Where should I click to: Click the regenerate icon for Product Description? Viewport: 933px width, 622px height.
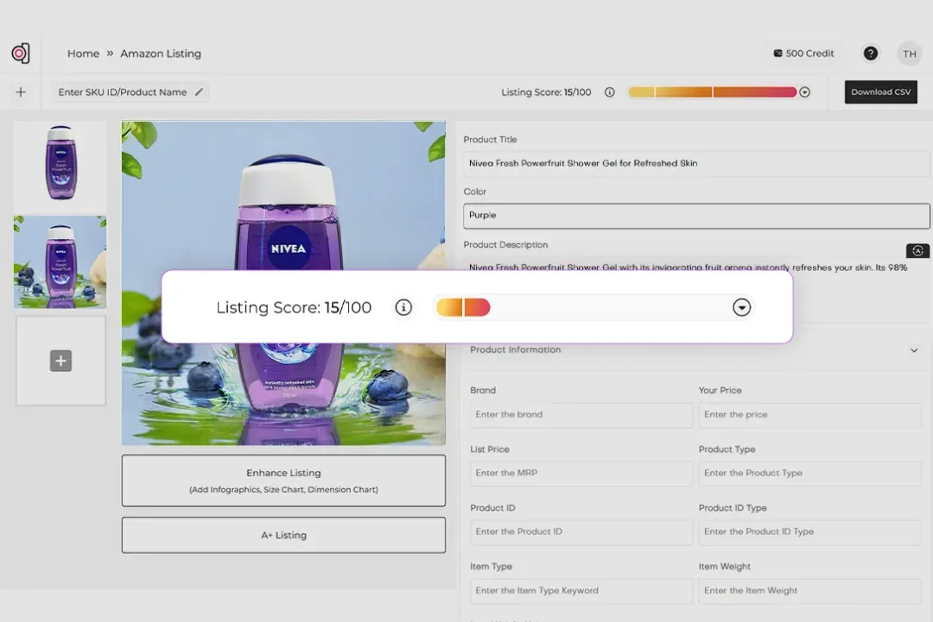coord(917,251)
